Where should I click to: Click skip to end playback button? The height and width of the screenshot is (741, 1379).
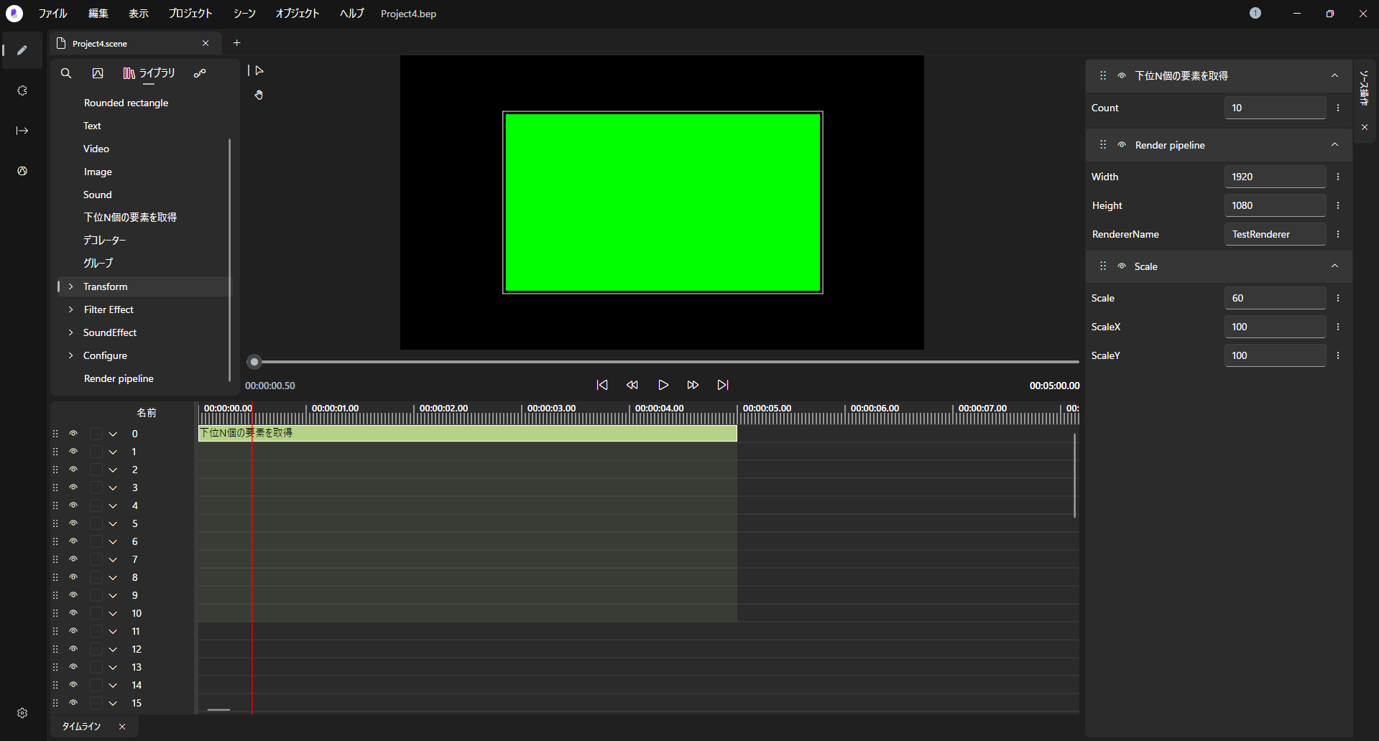coord(723,385)
